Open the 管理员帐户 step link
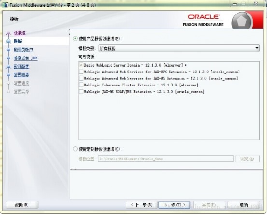 23,50
